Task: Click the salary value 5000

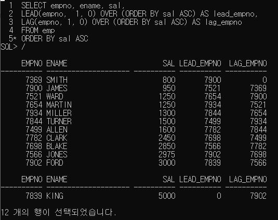Action: (x=167, y=196)
